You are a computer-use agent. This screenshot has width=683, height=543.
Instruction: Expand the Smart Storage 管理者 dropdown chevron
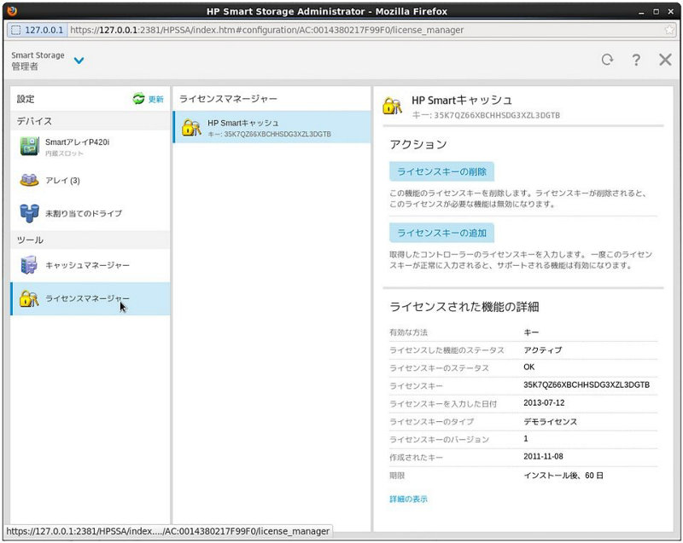pyautogui.click(x=79, y=61)
